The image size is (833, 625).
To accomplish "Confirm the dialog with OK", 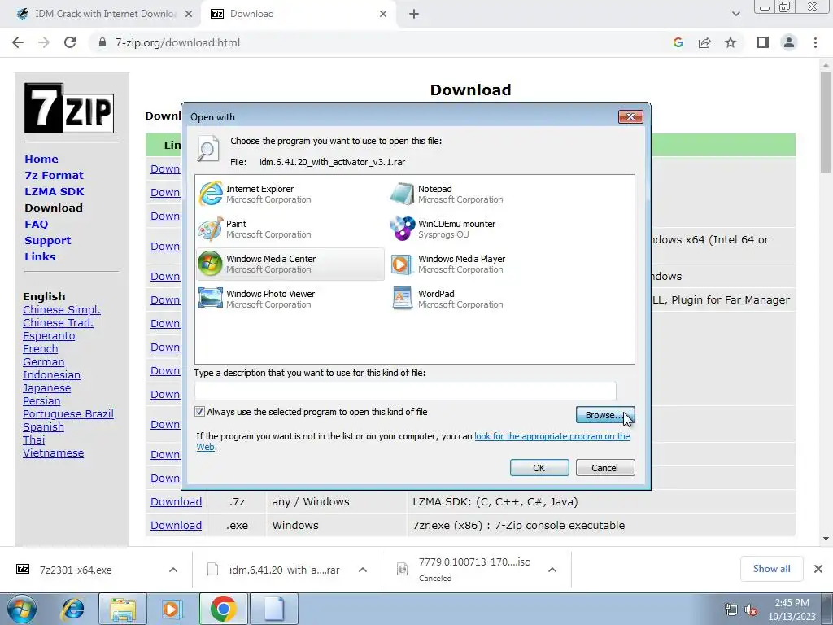I will 539,468.
